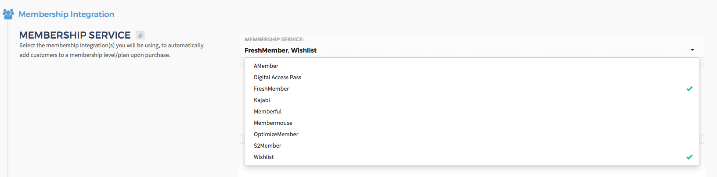The image size is (717, 177).
Task: Open the FreshMember, Wishlist selection field
Action: [472, 46]
